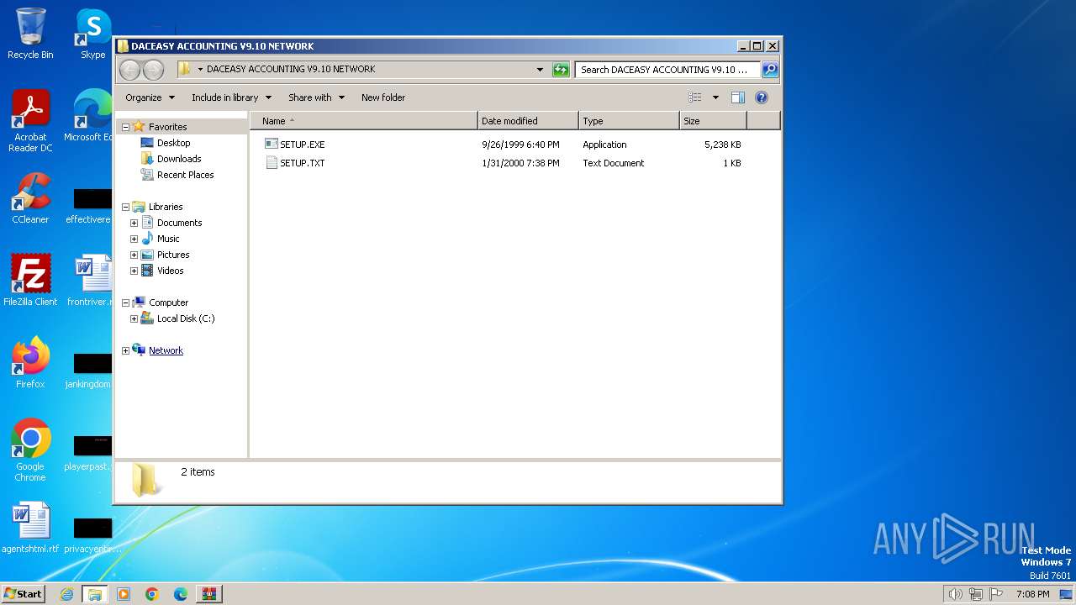Expand the Local Disk (C:) node
The width and height of the screenshot is (1076, 605).
[134, 318]
